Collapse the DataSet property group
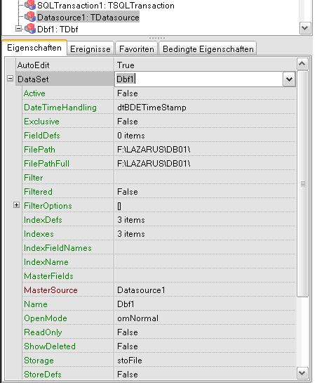 [x=10, y=79]
